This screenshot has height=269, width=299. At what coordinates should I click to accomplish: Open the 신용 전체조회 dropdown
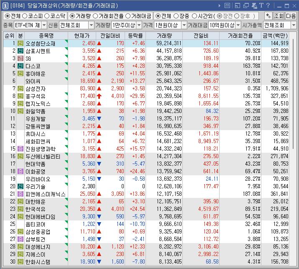click(91, 25)
